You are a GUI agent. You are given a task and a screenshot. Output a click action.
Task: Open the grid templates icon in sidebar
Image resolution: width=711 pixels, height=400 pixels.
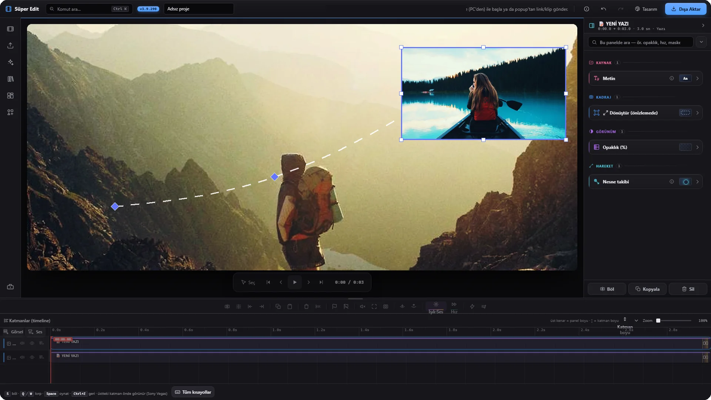coord(10,96)
